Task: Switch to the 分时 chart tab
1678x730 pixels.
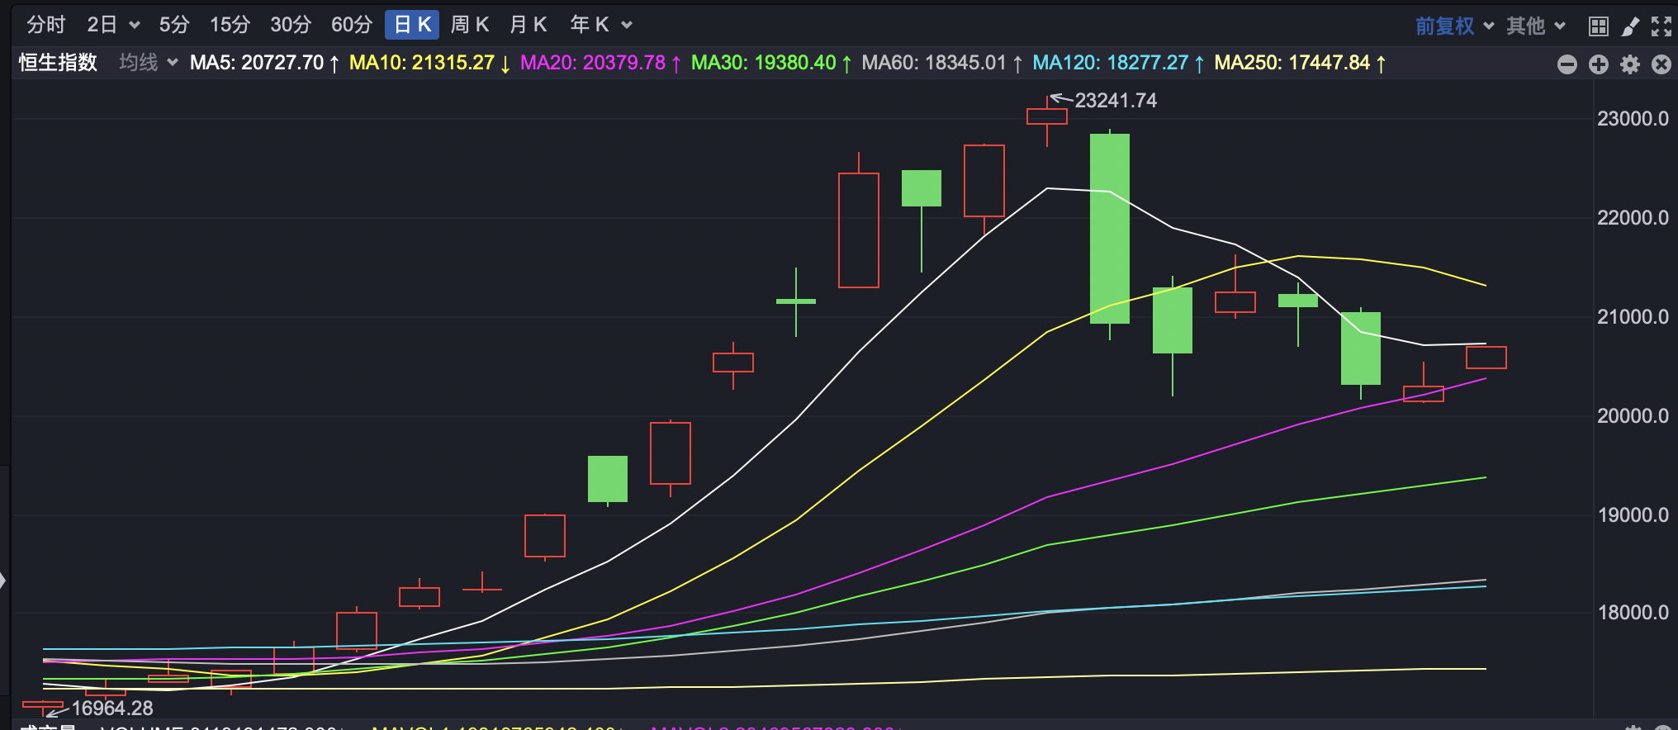Action: [x=45, y=25]
